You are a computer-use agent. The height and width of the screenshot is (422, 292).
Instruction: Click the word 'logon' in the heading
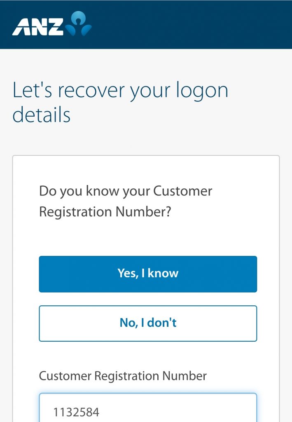pyautogui.click(x=202, y=91)
